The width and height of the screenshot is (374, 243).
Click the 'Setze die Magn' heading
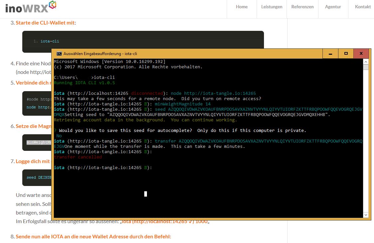coord(33,126)
